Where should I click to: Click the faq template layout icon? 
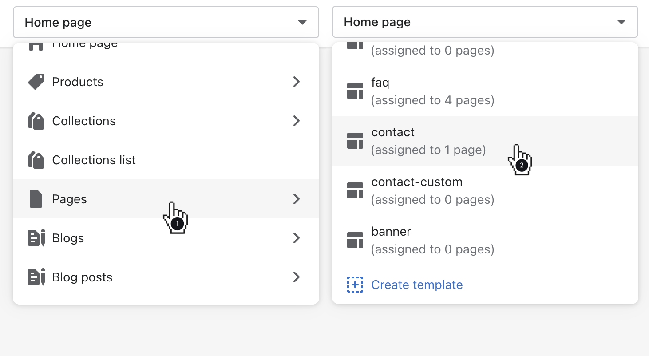(355, 91)
